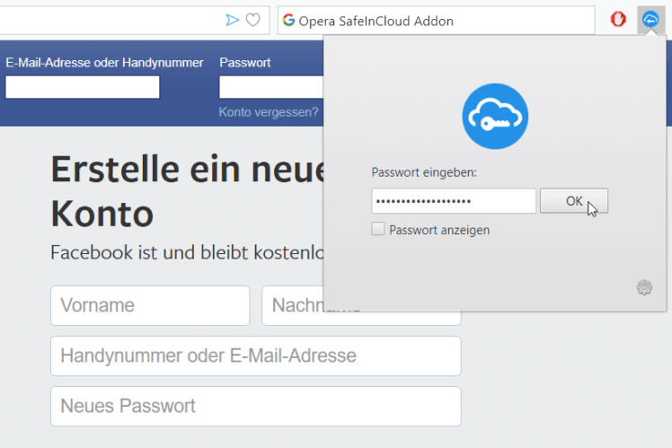The image size is (672, 448).
Task: Click the red Opera adblock shield icon
Action: (x=618, y=20)
